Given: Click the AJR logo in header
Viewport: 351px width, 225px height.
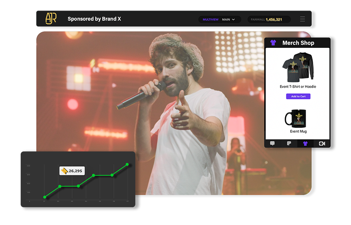Looking at the screenshot, I should 51,18.
